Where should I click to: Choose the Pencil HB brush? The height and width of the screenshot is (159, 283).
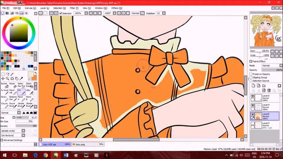[13, 92]
